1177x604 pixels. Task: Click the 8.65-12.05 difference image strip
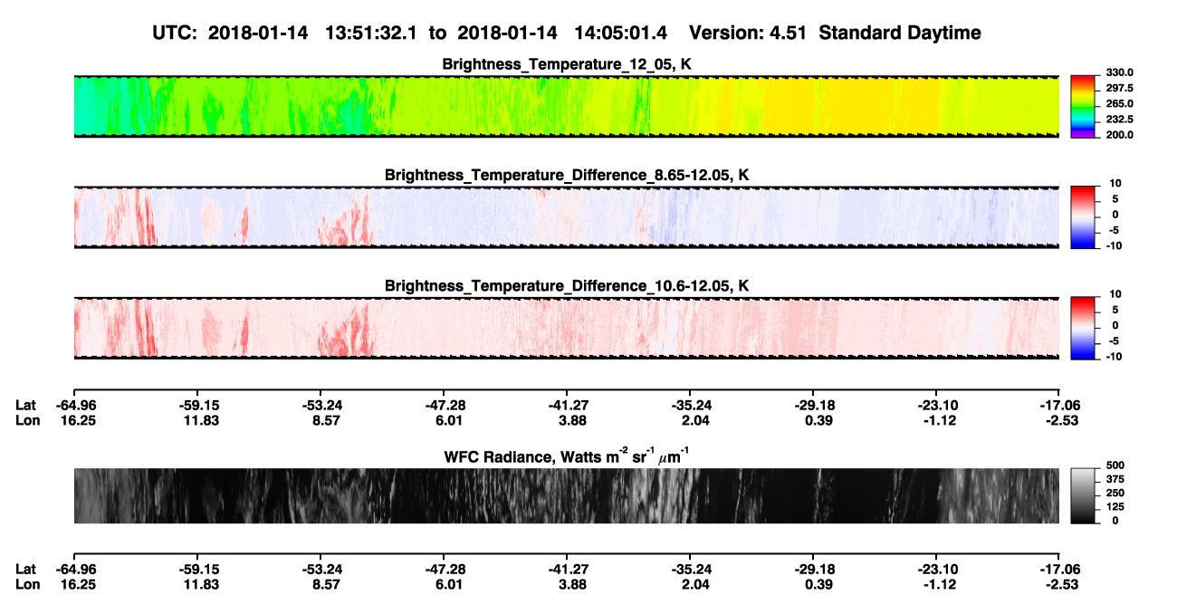(x=566, y=216)
